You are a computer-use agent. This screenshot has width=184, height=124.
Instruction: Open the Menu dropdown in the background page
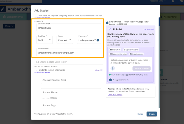click(9, 26)
